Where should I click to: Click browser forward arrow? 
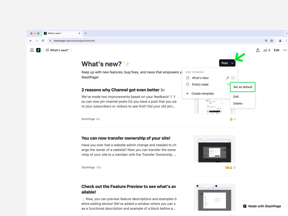37,40
